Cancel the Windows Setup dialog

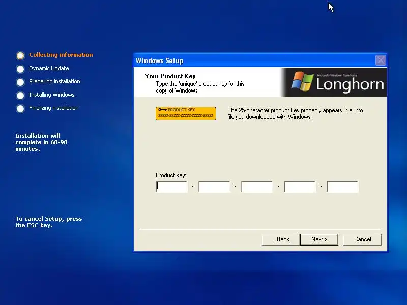[362, 239]
